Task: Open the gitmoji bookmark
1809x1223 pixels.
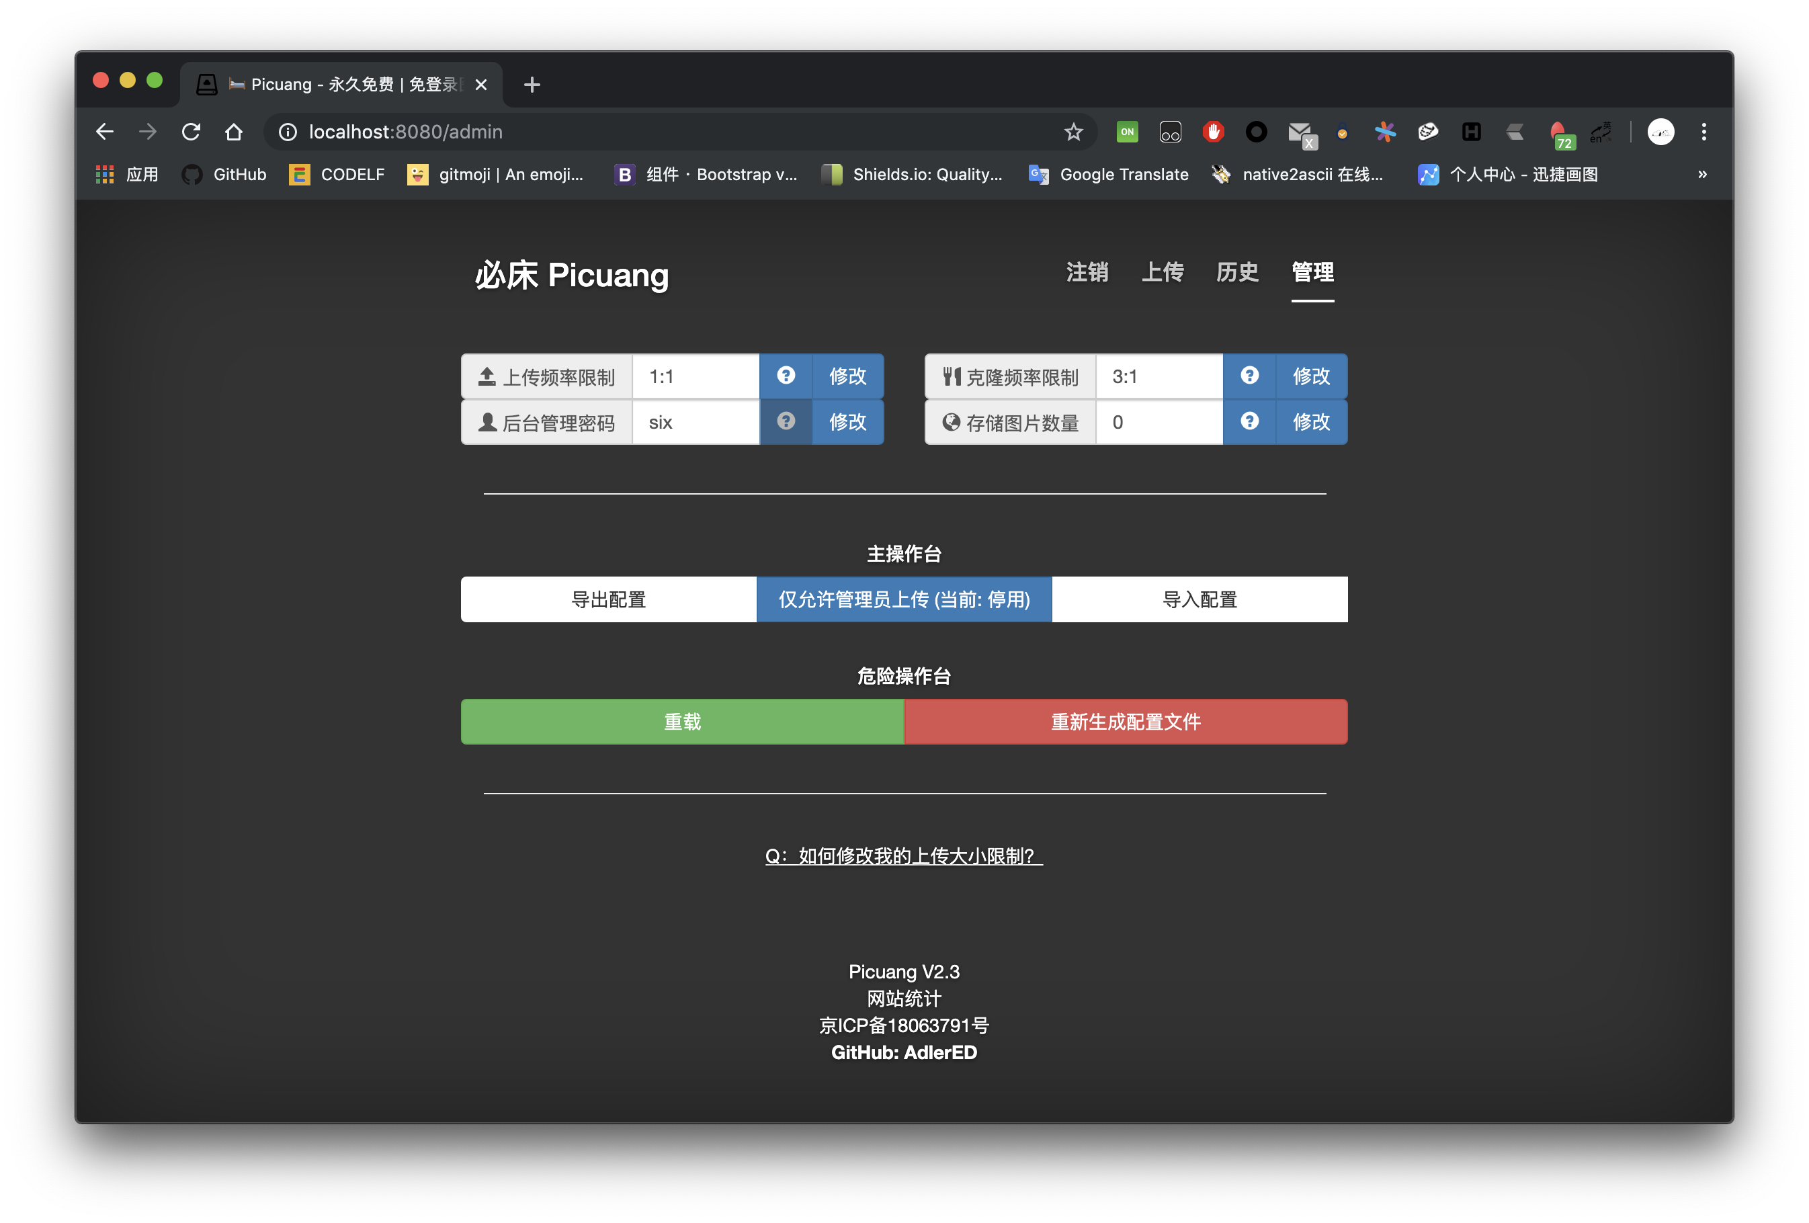Action: click(495, 175)
